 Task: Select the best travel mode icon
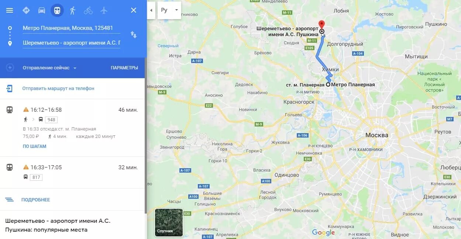coord(26,10)
